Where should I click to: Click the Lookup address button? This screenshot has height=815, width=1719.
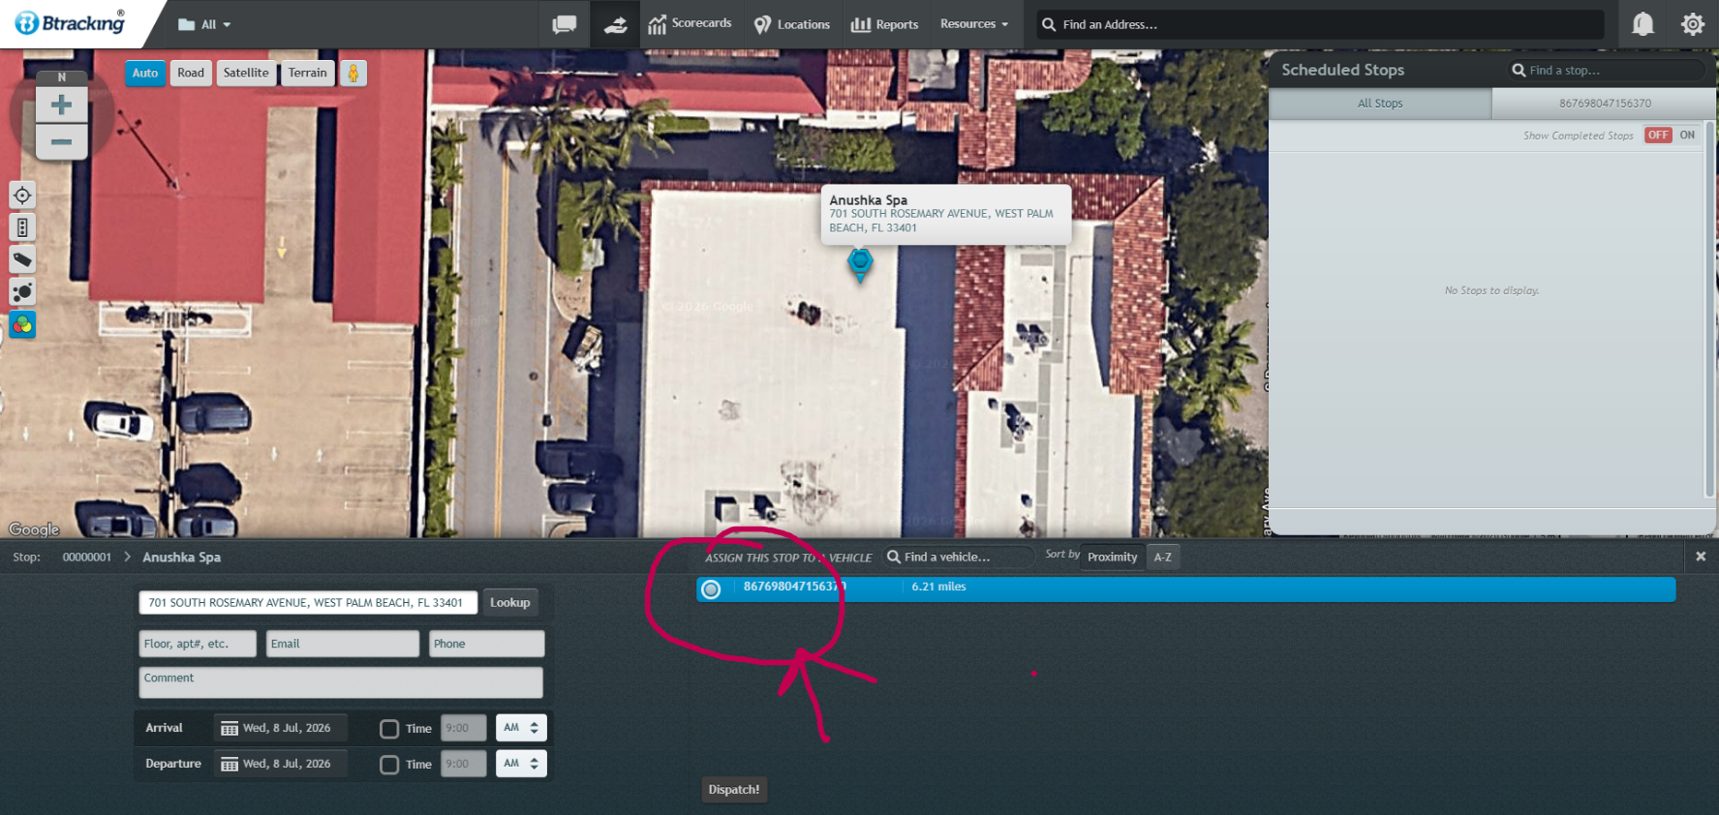(510, 602)
